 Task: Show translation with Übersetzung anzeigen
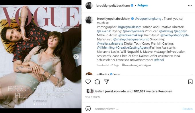point(136,65)
